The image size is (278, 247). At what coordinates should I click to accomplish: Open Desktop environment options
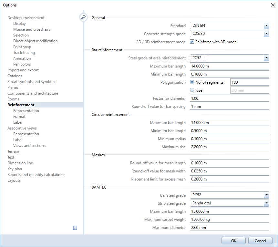click(26, 18)
